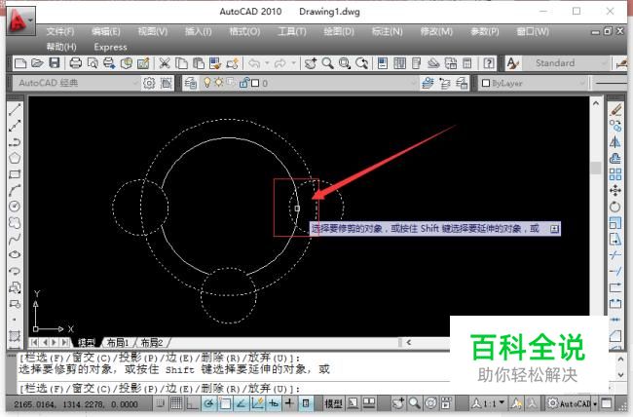
Task: Activate the Arc drawing tool
Action: point(15,191)
